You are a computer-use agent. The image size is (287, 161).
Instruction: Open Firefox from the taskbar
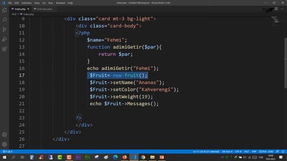[x=125, y=157]
